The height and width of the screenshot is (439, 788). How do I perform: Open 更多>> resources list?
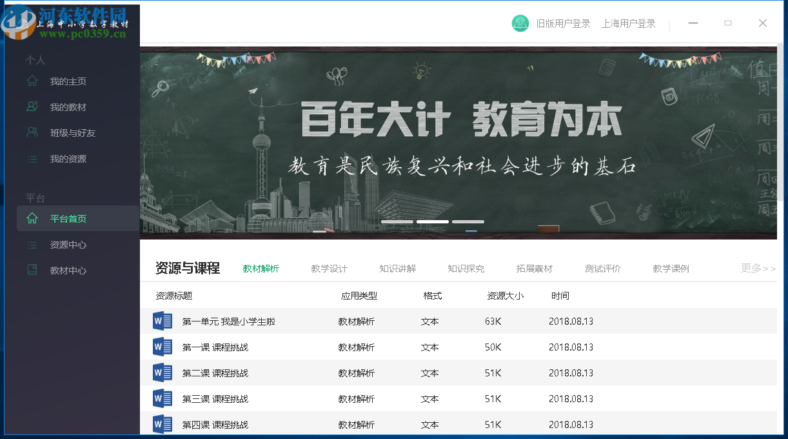click(758, 268)
